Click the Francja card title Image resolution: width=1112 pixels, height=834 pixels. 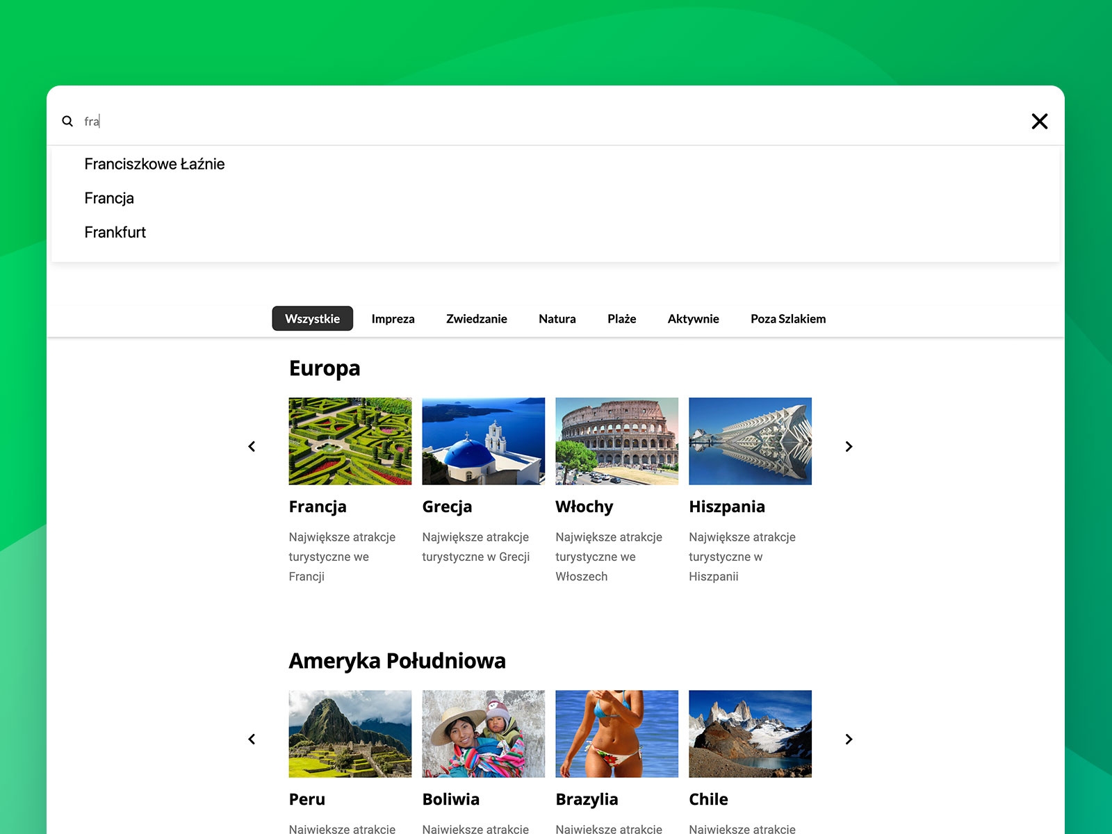(x=318, y=507)
